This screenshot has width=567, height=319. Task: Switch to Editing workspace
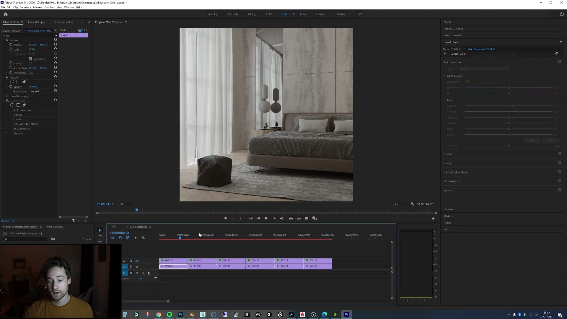coord(252,14)
